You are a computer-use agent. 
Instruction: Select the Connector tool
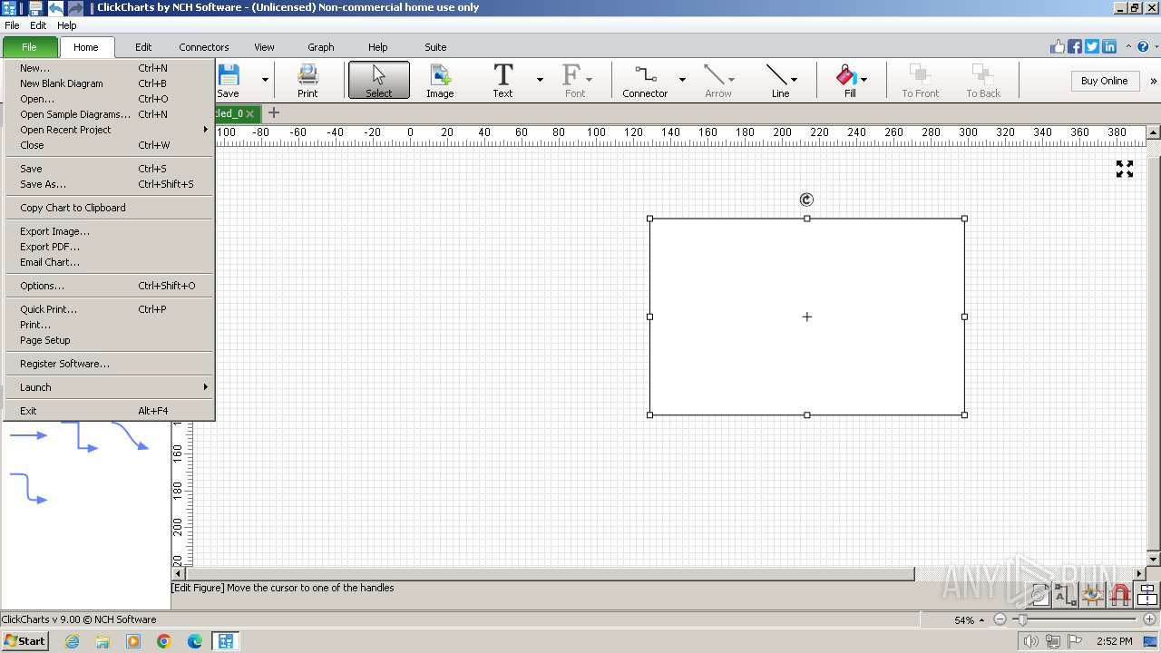[x=645, y=80]
